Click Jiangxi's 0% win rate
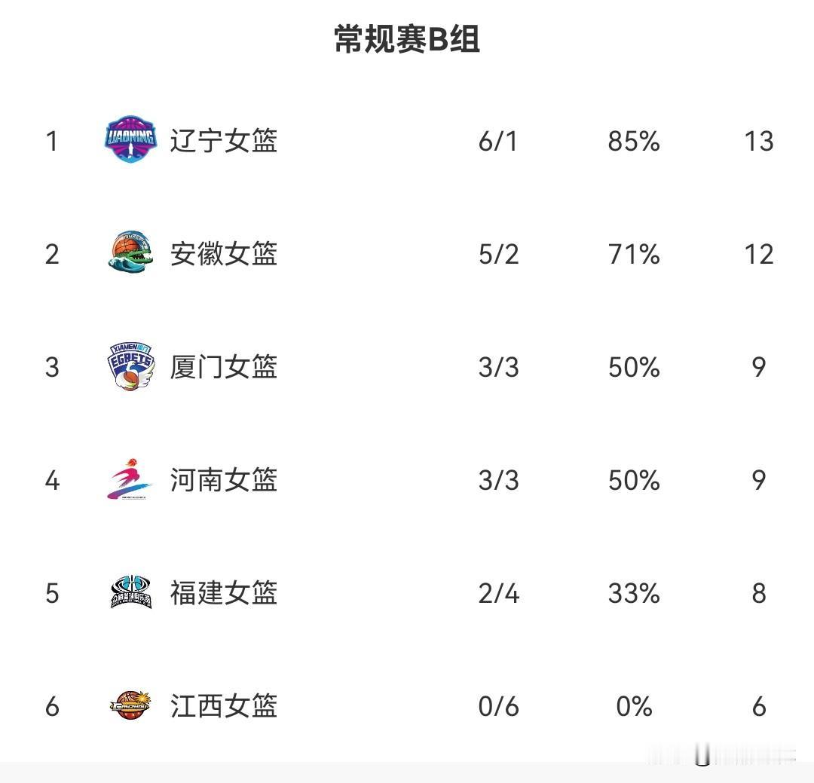 [634, 706]
